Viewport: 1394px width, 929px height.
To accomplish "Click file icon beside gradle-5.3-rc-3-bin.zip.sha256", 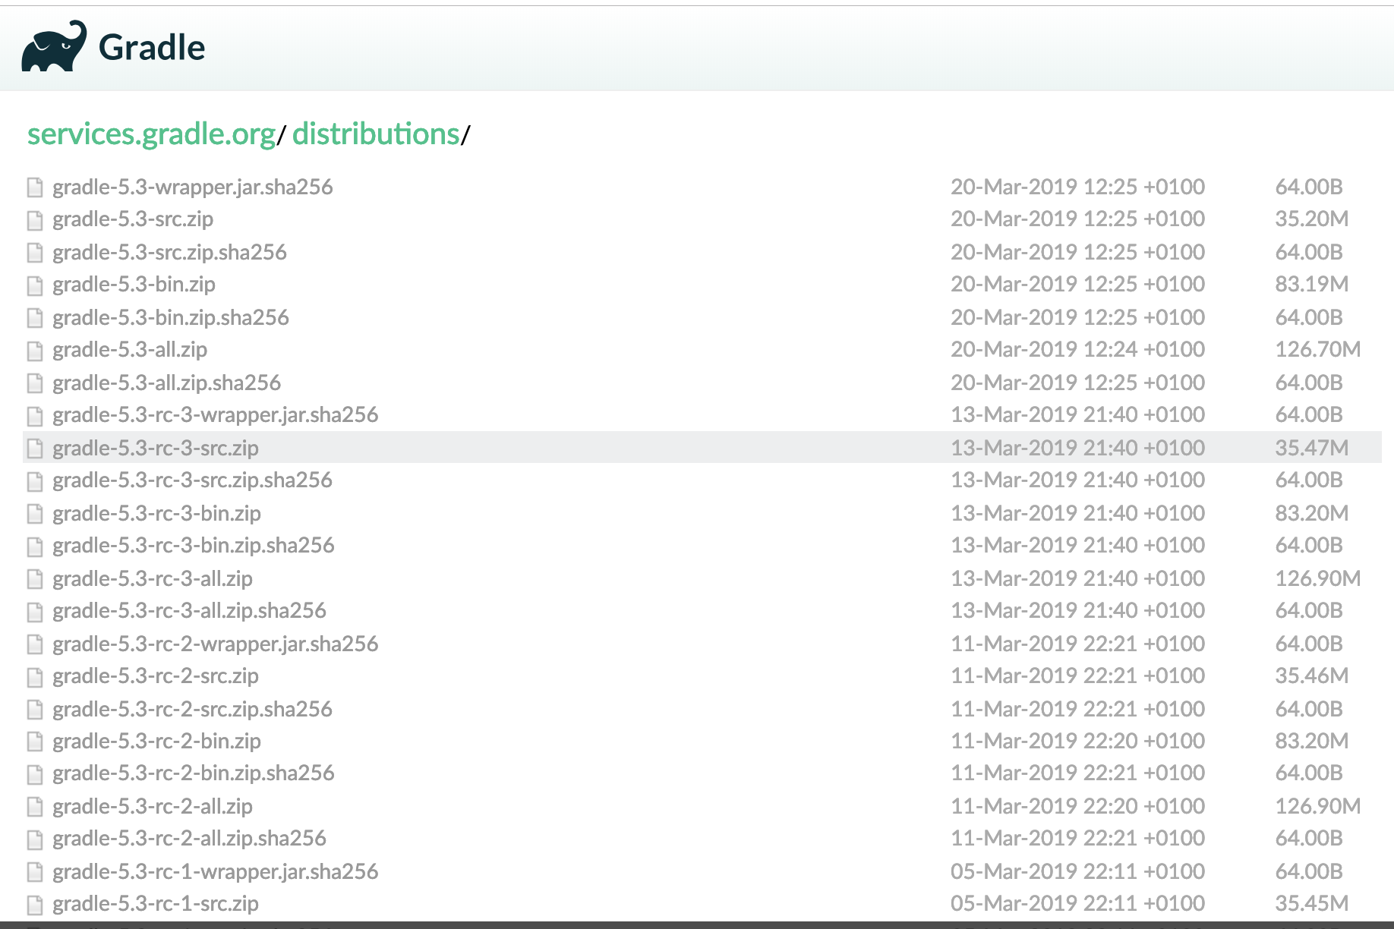I will pos(35,546).
